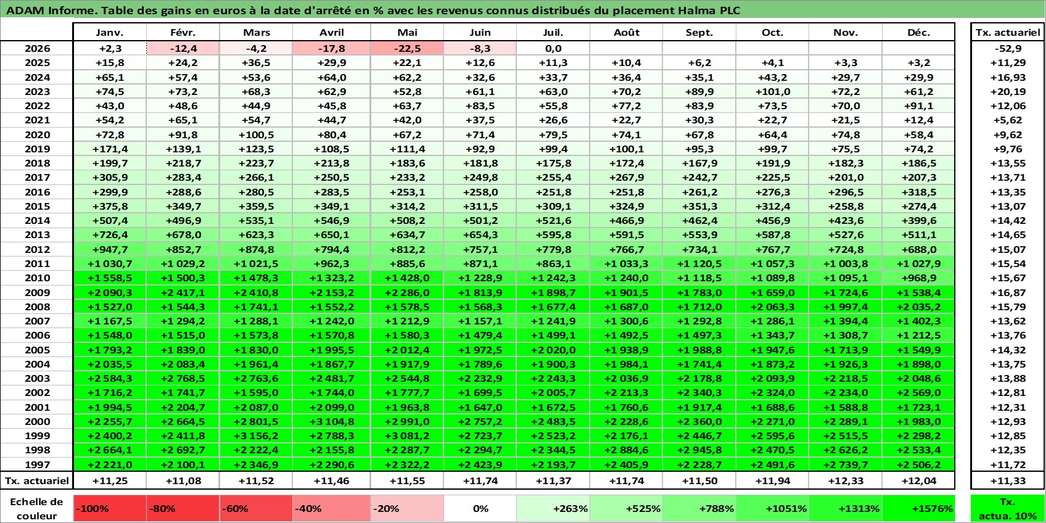1046x523 pixels.
Task: Click the -12,4 cell for Févr. 2026
Action: tap(183, 49)
